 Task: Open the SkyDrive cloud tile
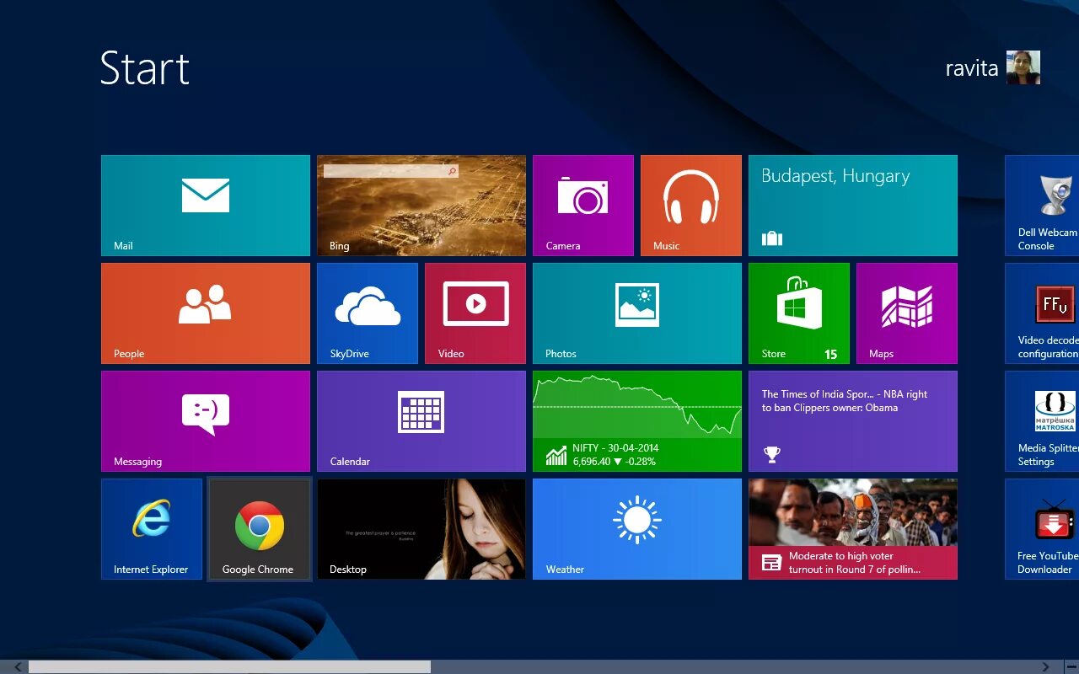pos(368,313)
